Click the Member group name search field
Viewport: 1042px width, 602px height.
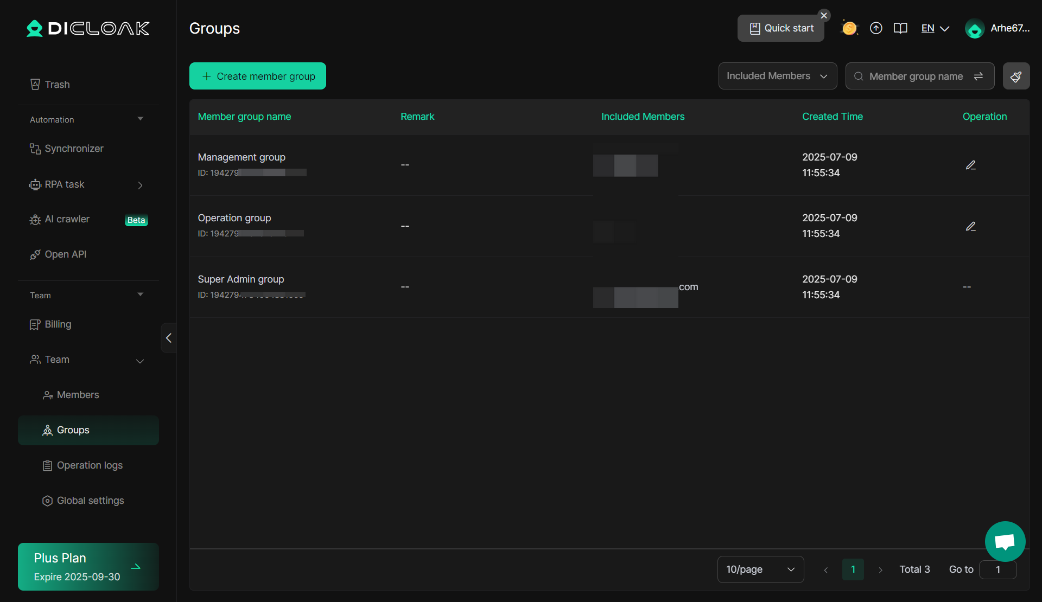(x=915, y=76)
